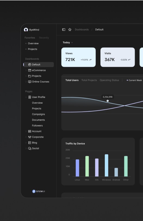
Task: Open the Today date range dropdown
Action: click(x=68, y=43)
